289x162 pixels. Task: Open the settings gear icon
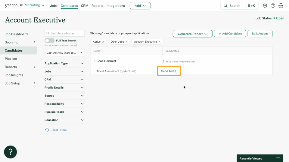[x=265, y=6]
